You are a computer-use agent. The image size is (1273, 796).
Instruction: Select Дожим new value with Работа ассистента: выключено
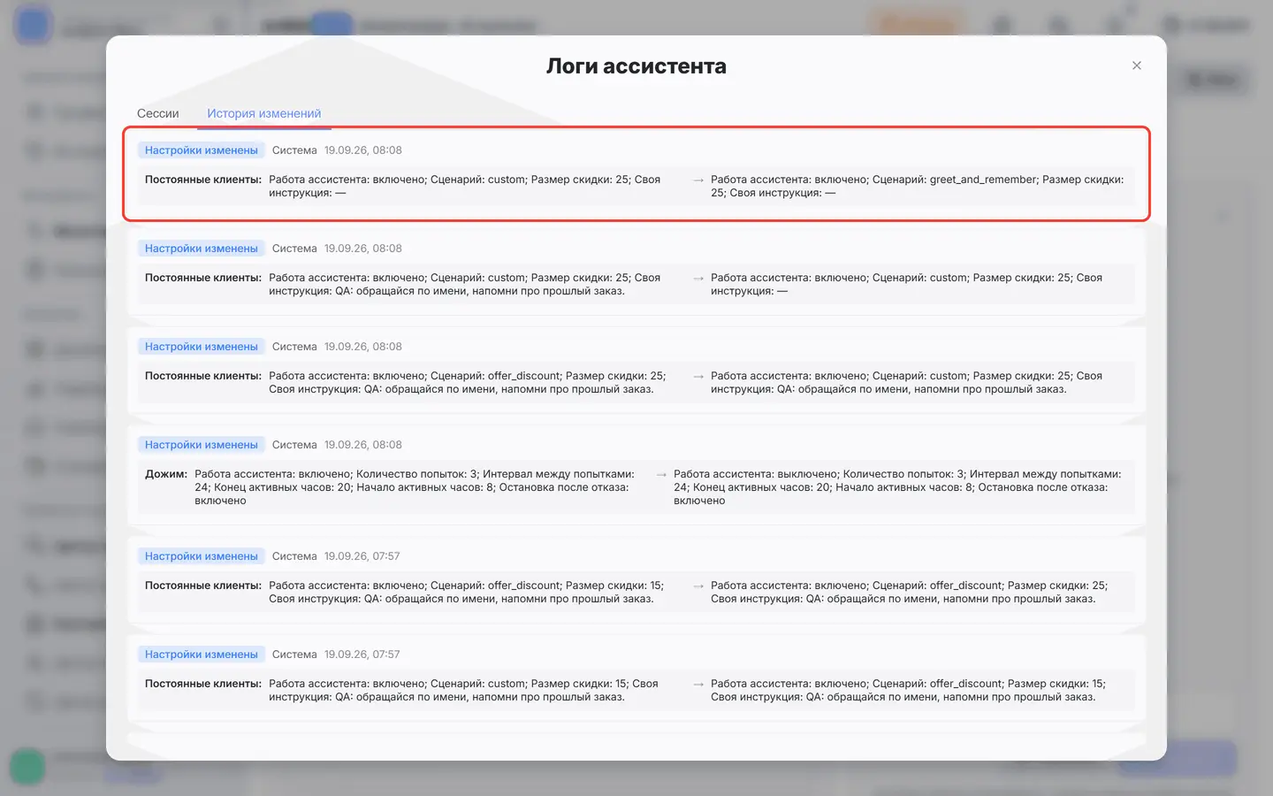pos(897,487)
